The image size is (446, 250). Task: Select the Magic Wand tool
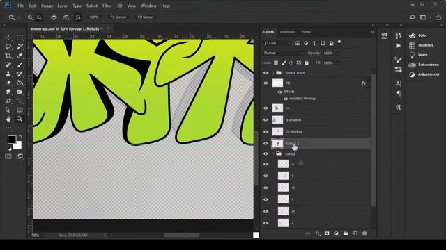[x=20, y=47]
